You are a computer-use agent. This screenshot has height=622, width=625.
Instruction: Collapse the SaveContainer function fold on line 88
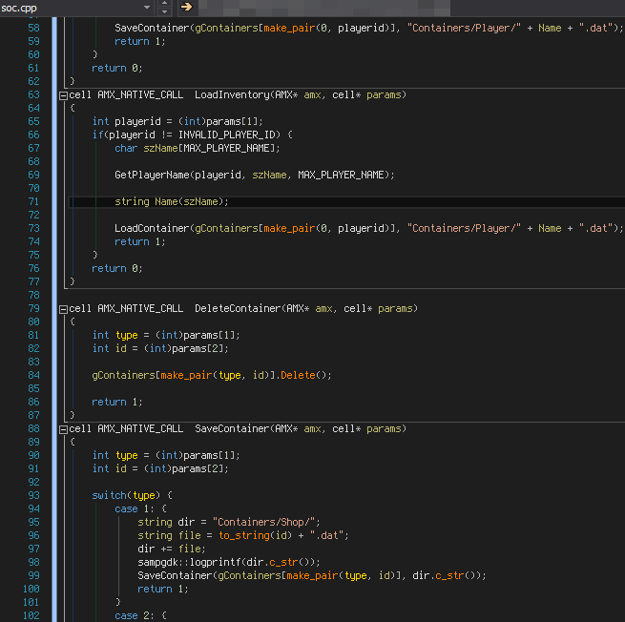pyautogui.click(x=63, y=429)
